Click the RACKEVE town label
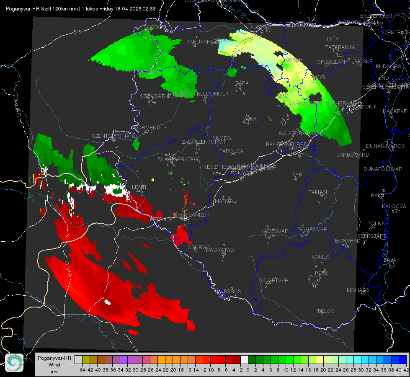Viewport: 410px width, 377px height. click(395, 111)
